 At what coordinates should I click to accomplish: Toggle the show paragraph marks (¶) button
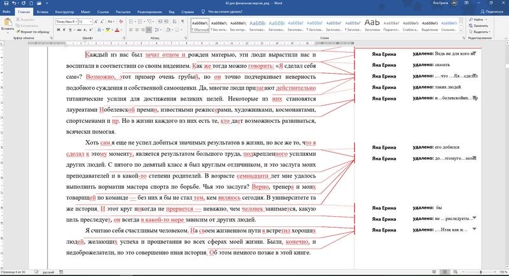[x=183, y=22]
